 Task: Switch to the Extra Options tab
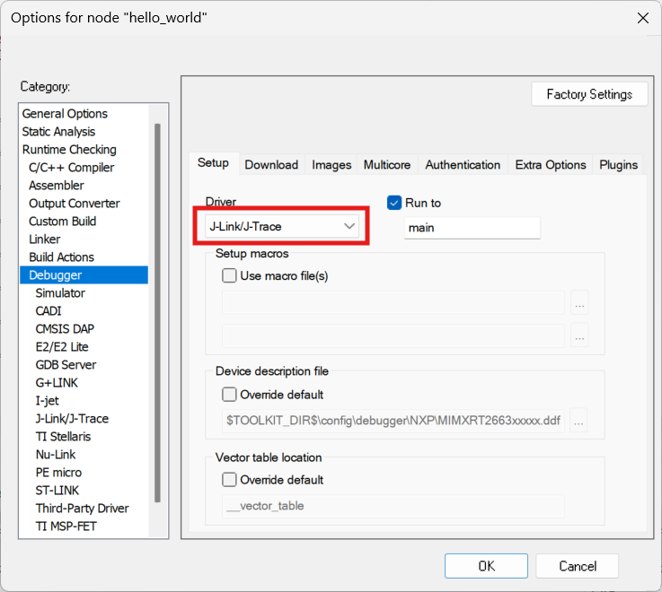coord(551,165)
